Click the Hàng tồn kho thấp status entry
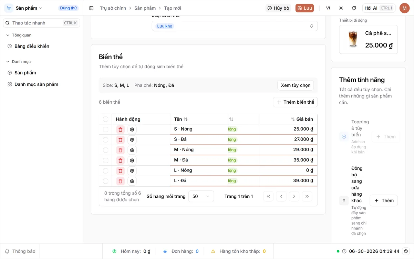This screenshot has width=414, height=259. [238, 251]
